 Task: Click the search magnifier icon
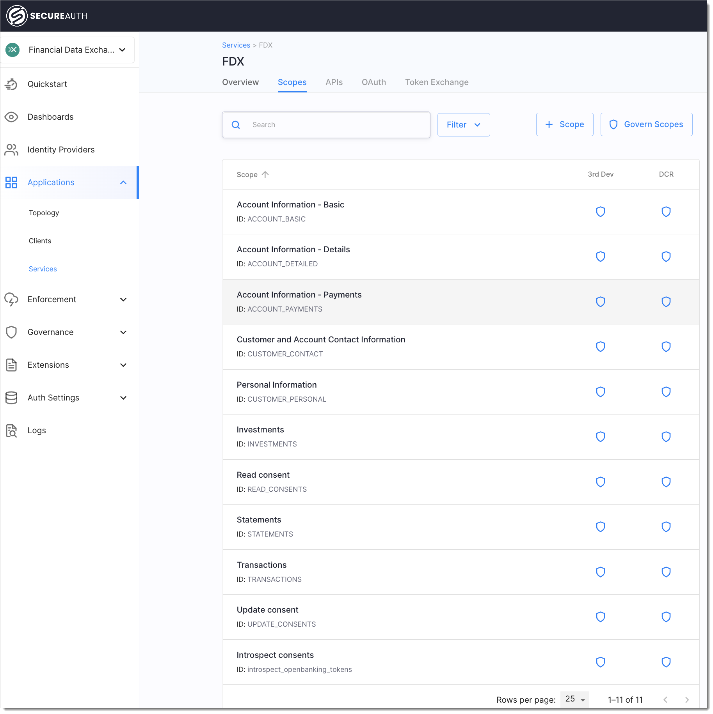[x=236, y=125]
